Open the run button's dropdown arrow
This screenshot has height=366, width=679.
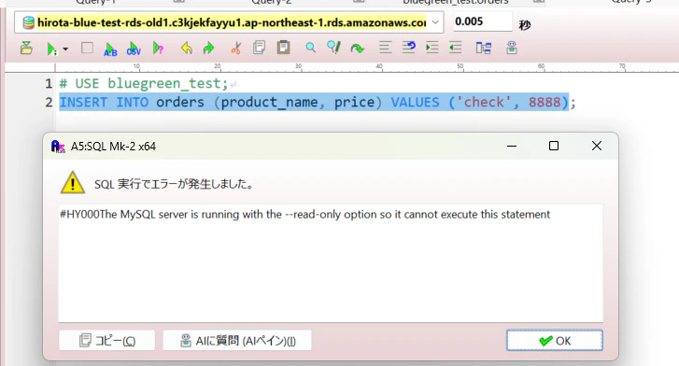65,49
